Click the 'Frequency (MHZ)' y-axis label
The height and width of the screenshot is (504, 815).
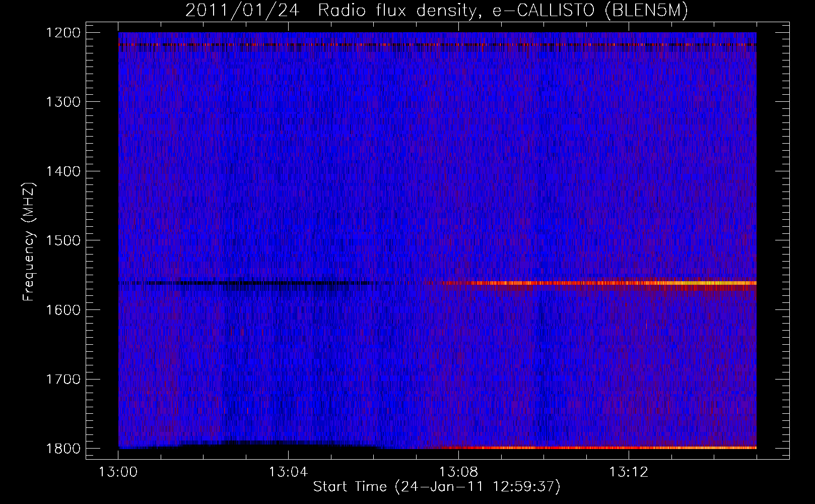29,242
